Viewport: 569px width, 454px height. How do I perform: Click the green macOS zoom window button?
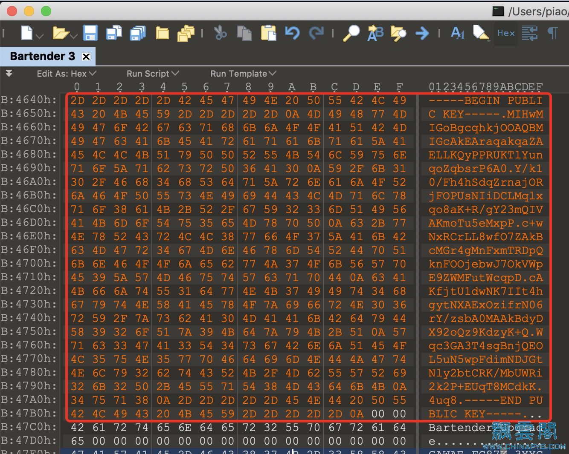click(46, 11)
